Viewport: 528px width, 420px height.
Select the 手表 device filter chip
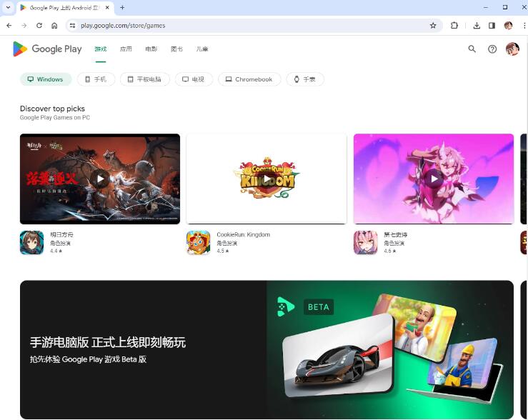pyautogui.click(x=305, y=79)
